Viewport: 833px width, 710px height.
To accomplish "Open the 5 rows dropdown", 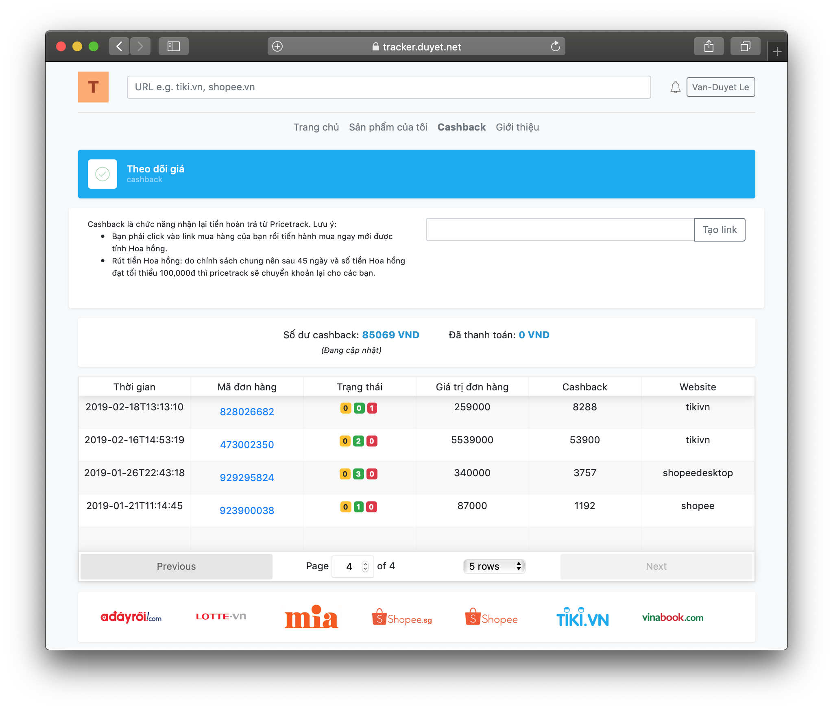I will 494,566.
